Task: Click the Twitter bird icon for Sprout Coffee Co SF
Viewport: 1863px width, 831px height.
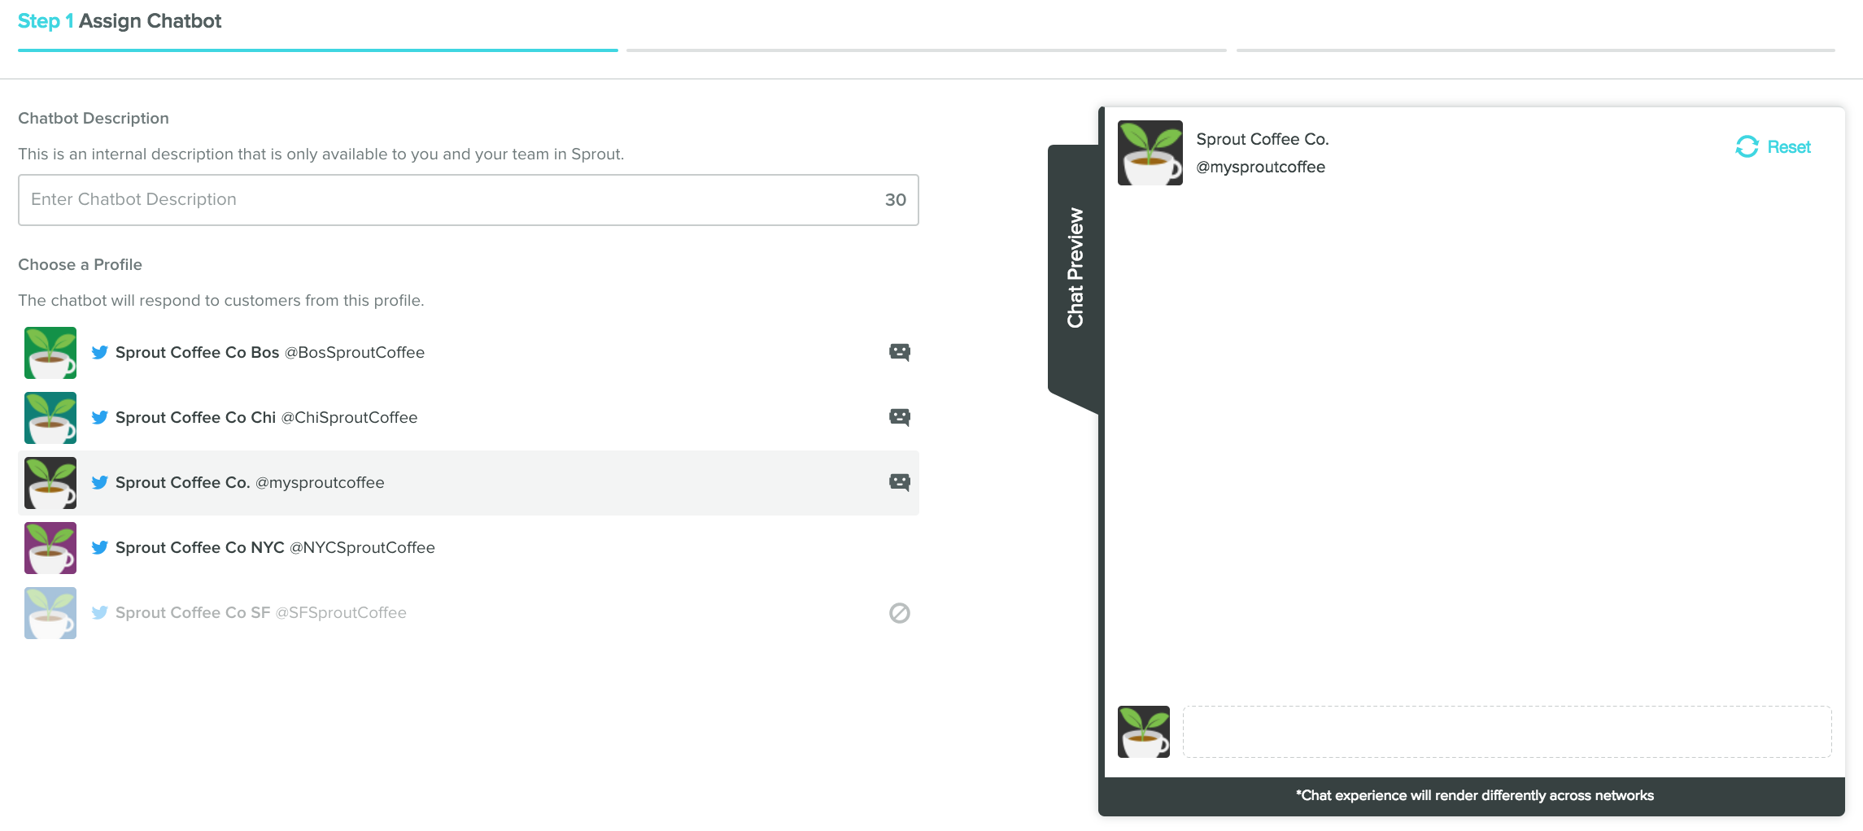Action: [x=99, y=612]
